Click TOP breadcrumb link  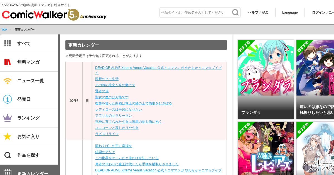tap(4, 29)
